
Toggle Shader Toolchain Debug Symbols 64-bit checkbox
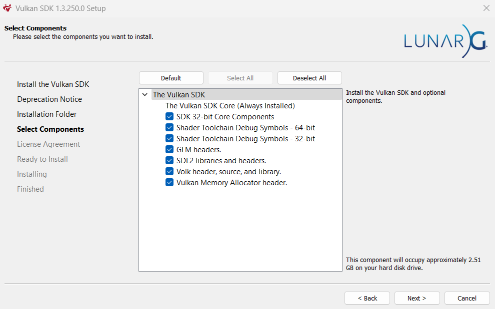(x=169, y=128)
